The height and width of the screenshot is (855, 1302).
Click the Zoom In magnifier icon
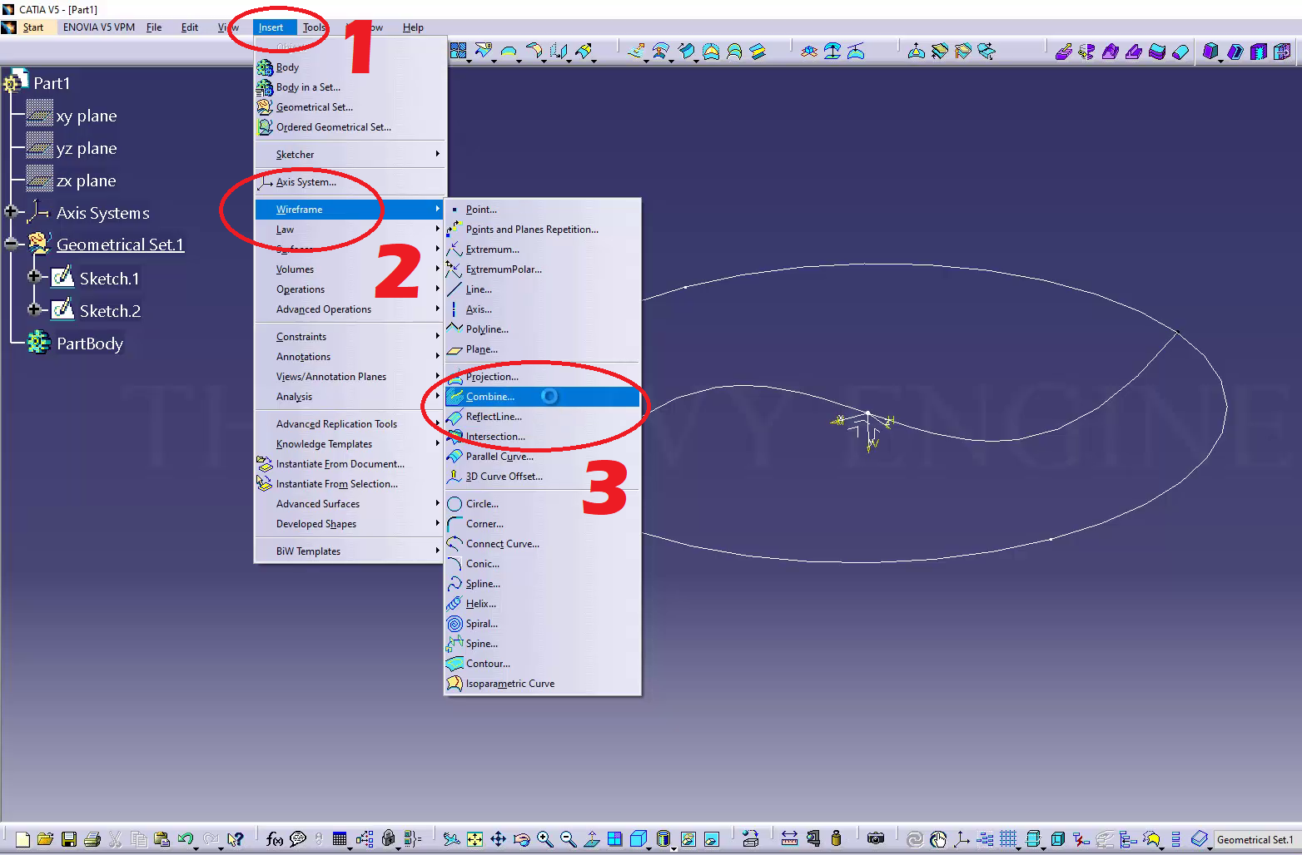point(544,839)
